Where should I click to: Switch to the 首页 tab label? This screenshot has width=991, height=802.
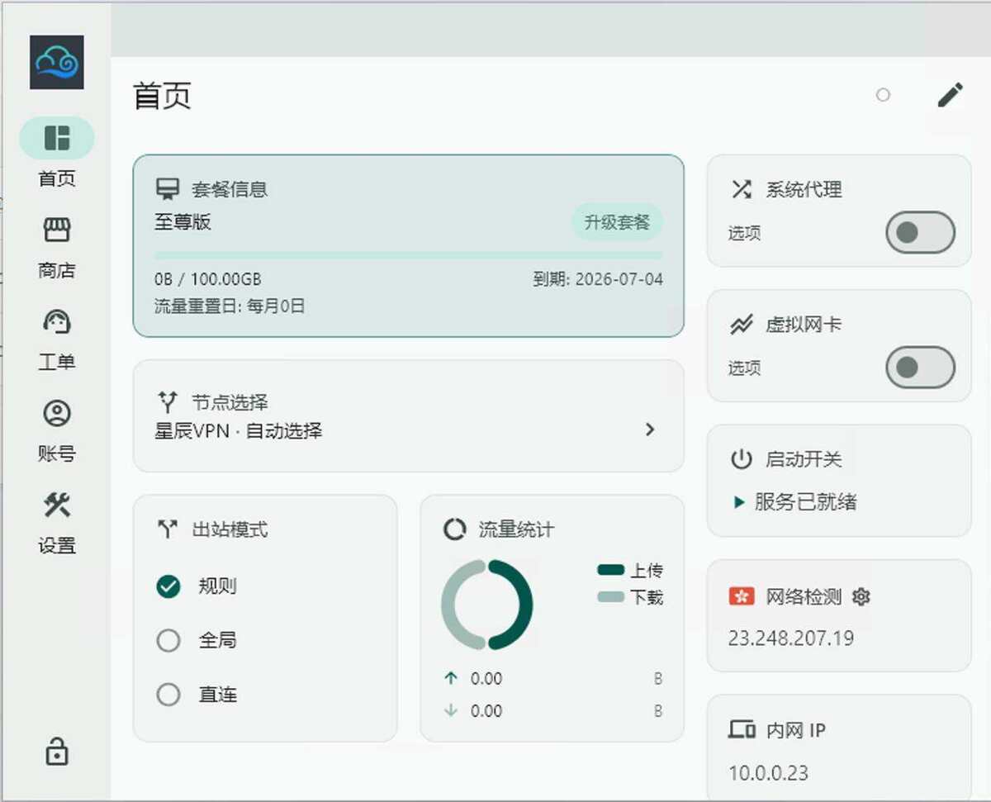[57, 178]
